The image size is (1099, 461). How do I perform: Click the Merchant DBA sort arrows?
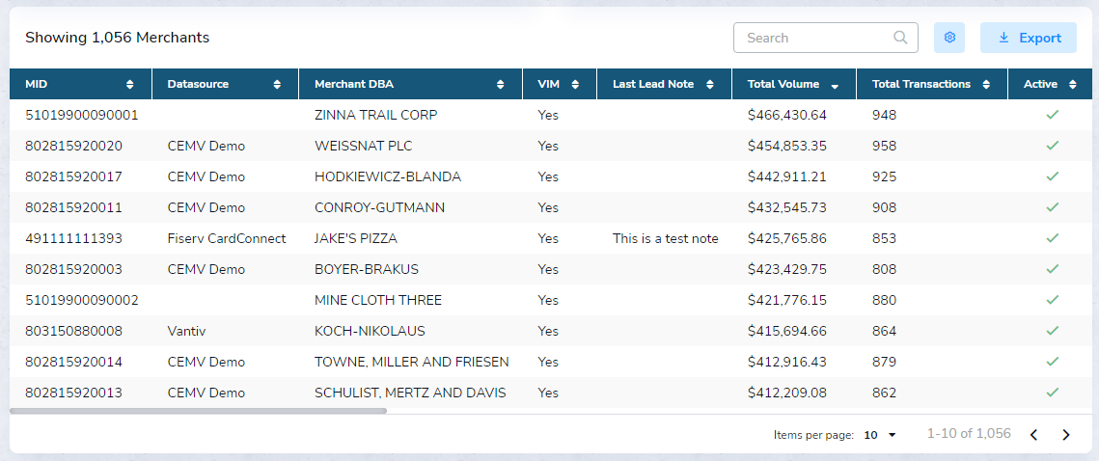500,85
